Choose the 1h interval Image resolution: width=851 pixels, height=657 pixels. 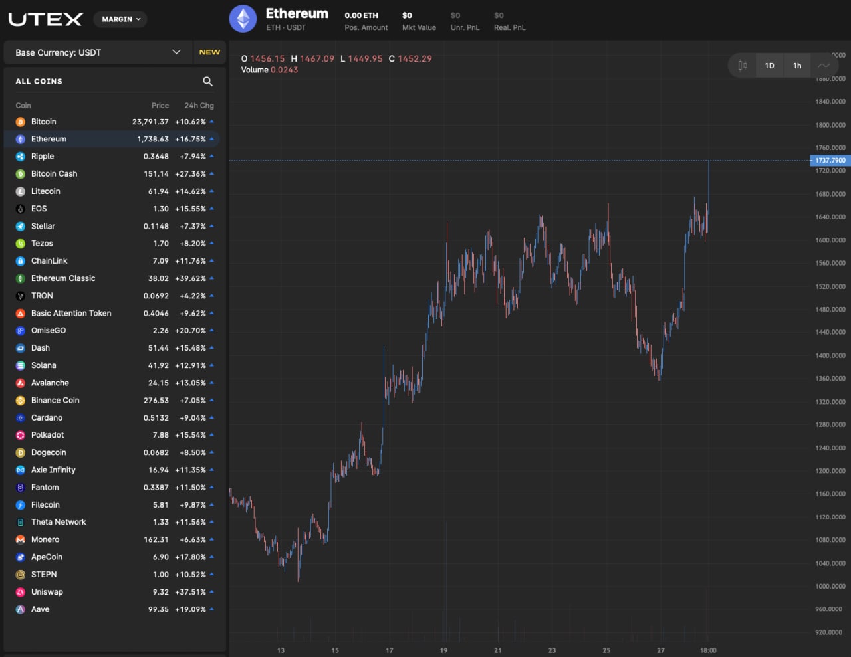[x=797, y=66]
